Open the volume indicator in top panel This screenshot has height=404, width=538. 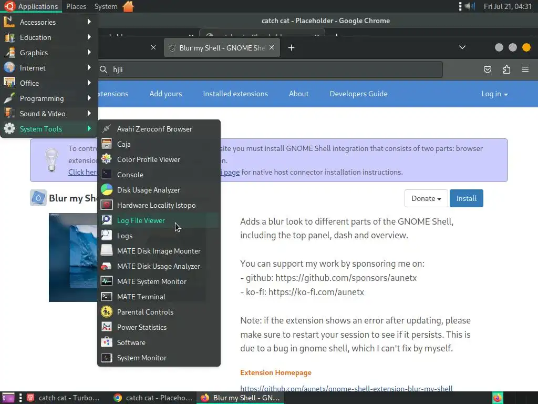[470, 6]
